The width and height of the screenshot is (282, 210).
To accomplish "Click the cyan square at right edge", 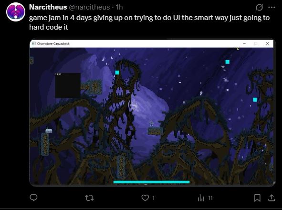I will [x=255, y=100].
